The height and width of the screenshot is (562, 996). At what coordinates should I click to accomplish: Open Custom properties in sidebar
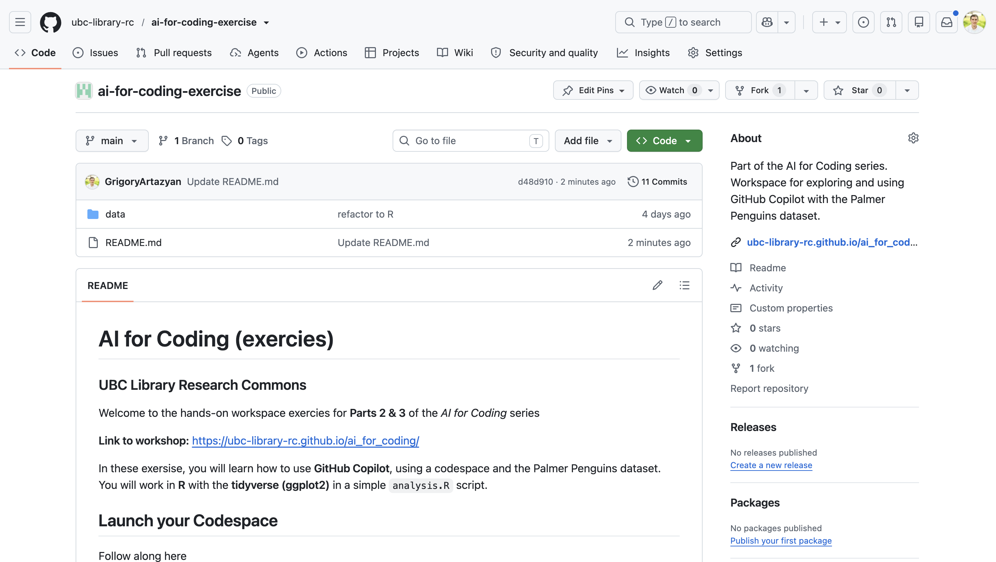(791, 308)
